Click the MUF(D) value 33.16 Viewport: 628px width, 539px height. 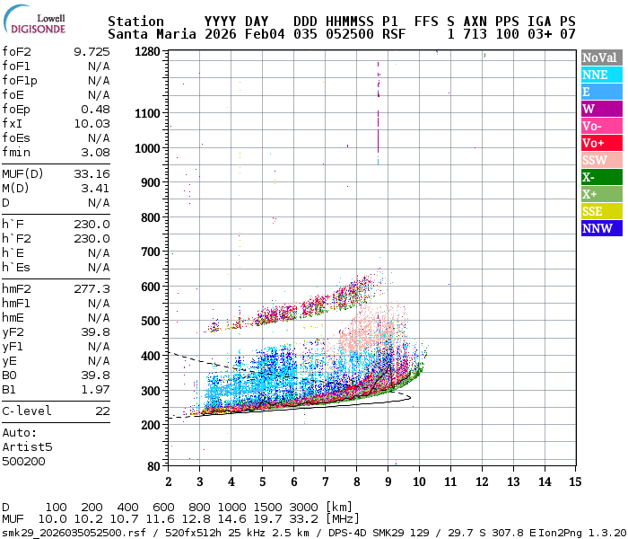click(x=92, y=173)
